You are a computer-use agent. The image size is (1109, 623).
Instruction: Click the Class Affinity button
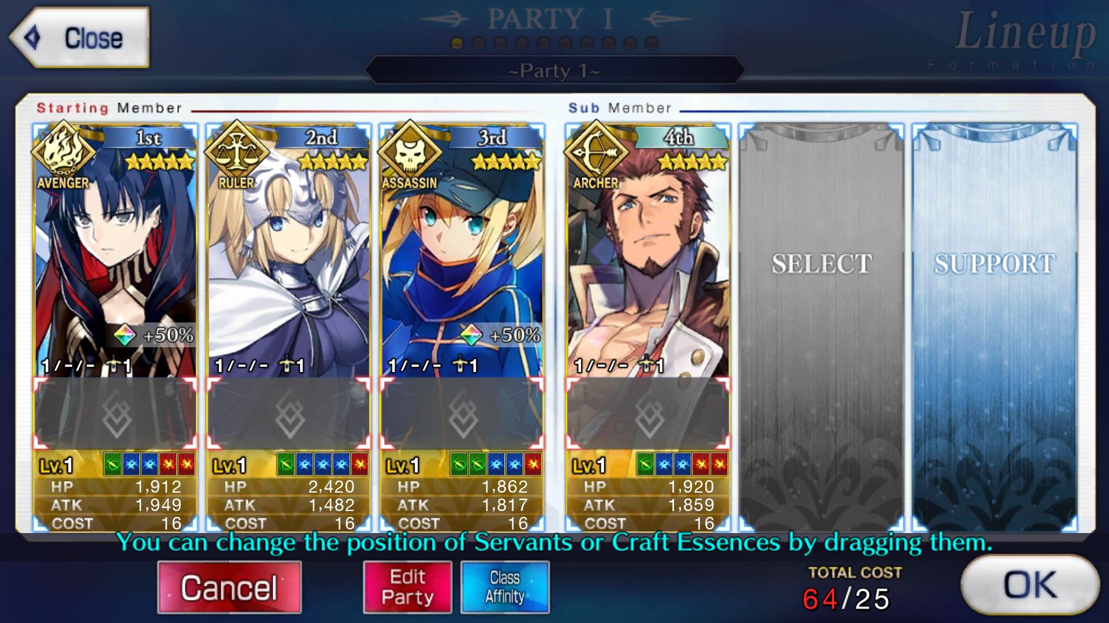pyautogui.click(x=505, y=587)
